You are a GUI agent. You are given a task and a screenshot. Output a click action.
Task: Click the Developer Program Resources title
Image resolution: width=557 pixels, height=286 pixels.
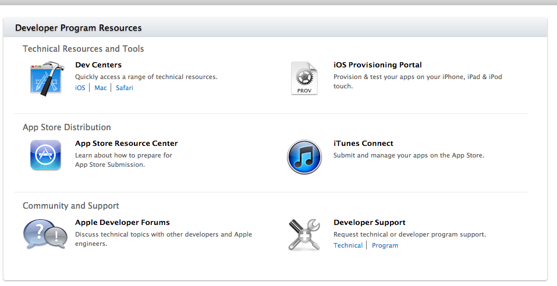click(79, 28)
